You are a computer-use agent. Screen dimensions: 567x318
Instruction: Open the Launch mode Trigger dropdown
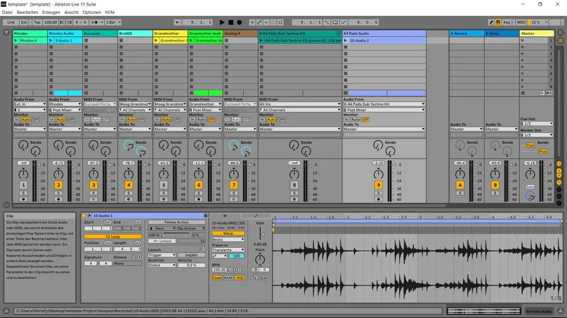[x=161, y=255]
